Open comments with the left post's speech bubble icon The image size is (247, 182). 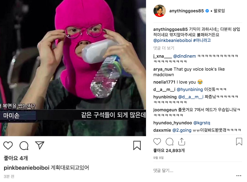[24, 146]
